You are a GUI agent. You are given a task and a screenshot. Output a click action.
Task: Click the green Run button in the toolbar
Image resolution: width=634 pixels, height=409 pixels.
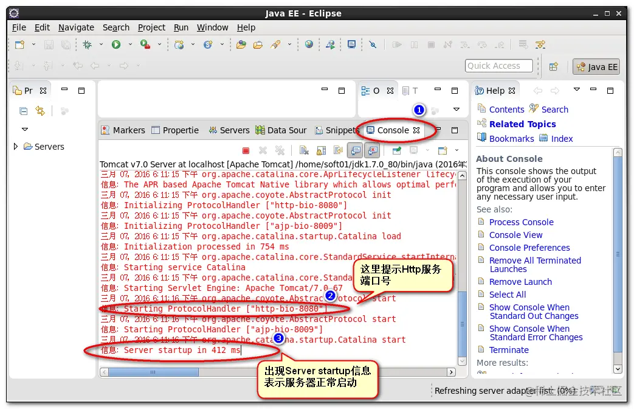point(116,44)
